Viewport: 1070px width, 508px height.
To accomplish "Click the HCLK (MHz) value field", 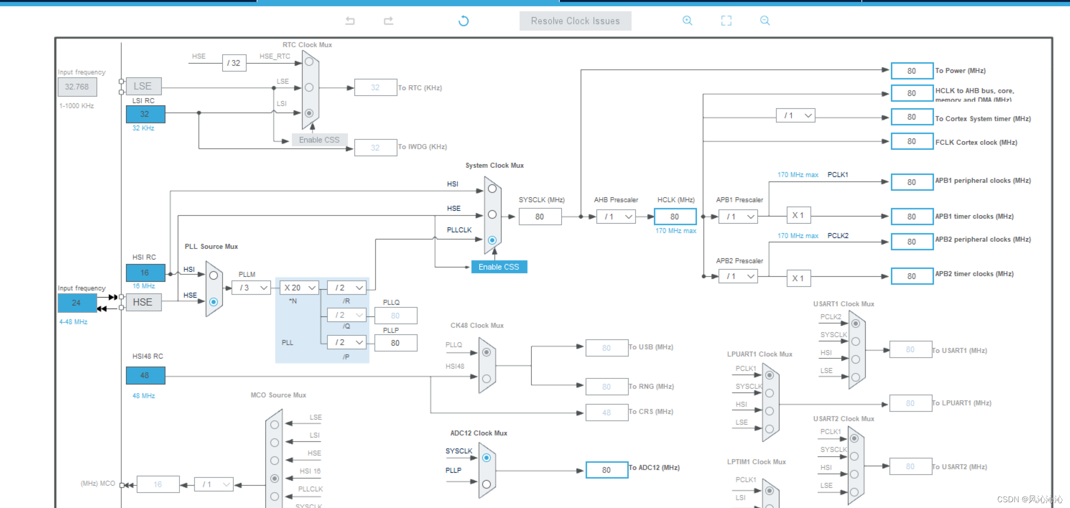I will pos(675,217).
